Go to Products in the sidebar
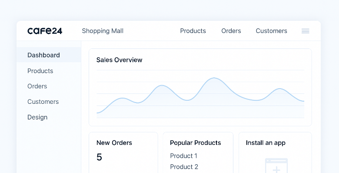 [x=40, y=70]
